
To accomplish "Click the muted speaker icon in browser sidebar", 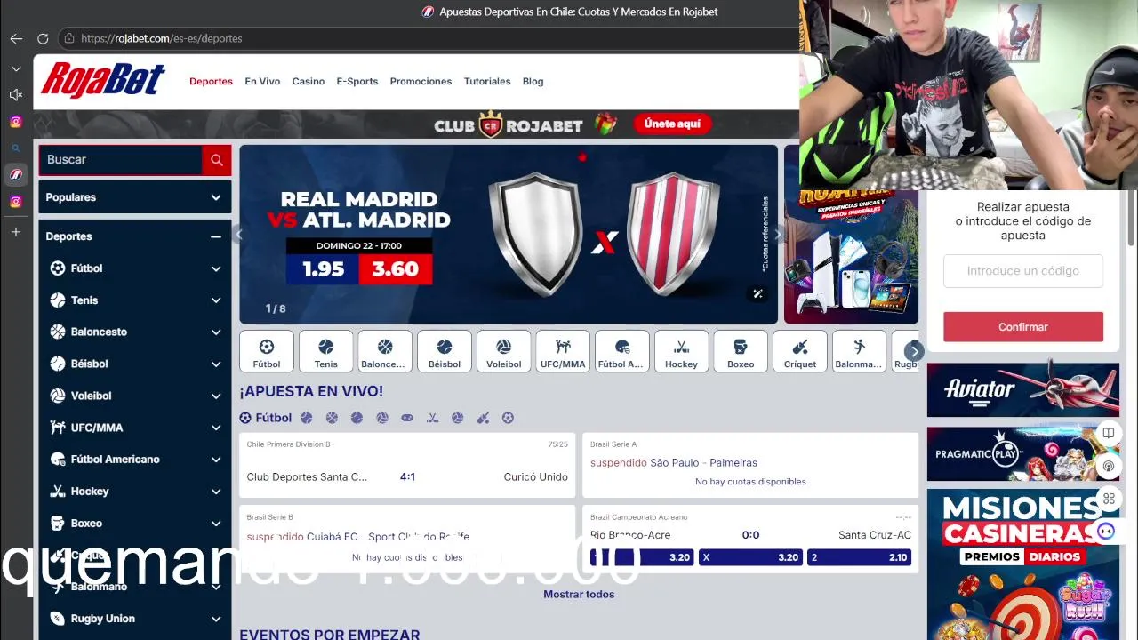I will click(x=16, y=94).
